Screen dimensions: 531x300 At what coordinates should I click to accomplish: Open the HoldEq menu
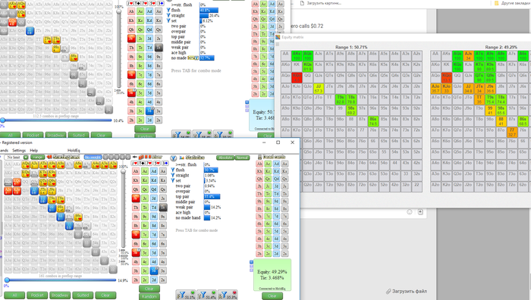click(74, 151)
